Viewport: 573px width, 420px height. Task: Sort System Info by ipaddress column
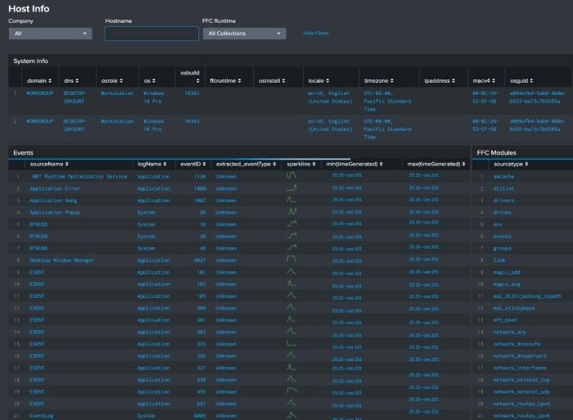pyautogui.click(x=440, y=81)
